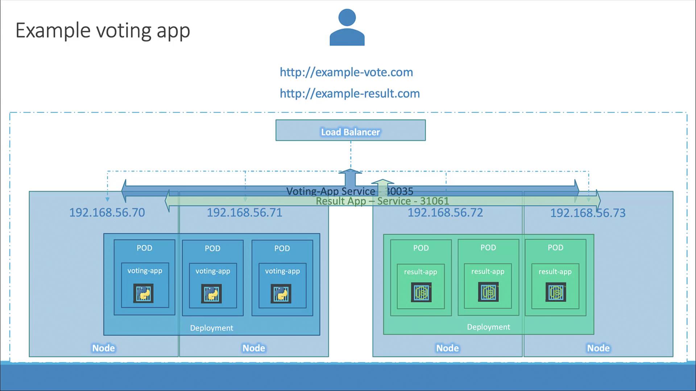Select the Result App Service 31061 label
696x391 pixels.
(x=382, y=201)
